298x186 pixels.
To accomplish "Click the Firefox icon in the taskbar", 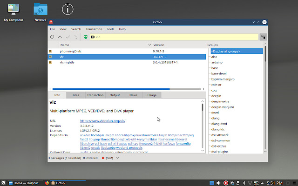I will click(x=47, y=183).
